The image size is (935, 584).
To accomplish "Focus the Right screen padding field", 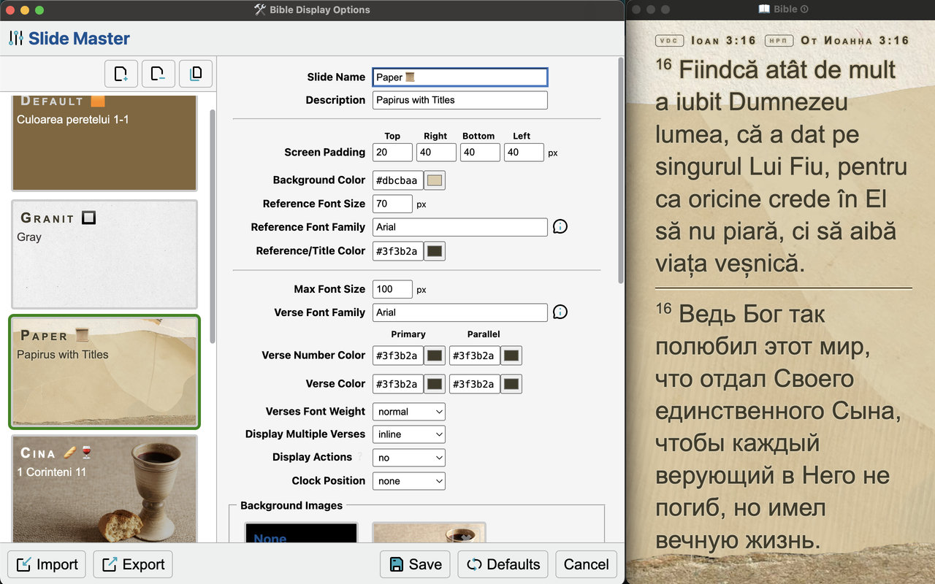I will point(436,153).
